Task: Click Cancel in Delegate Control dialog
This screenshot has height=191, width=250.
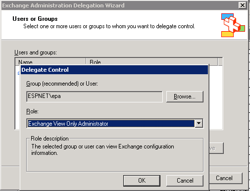Action: click(185, 181)
